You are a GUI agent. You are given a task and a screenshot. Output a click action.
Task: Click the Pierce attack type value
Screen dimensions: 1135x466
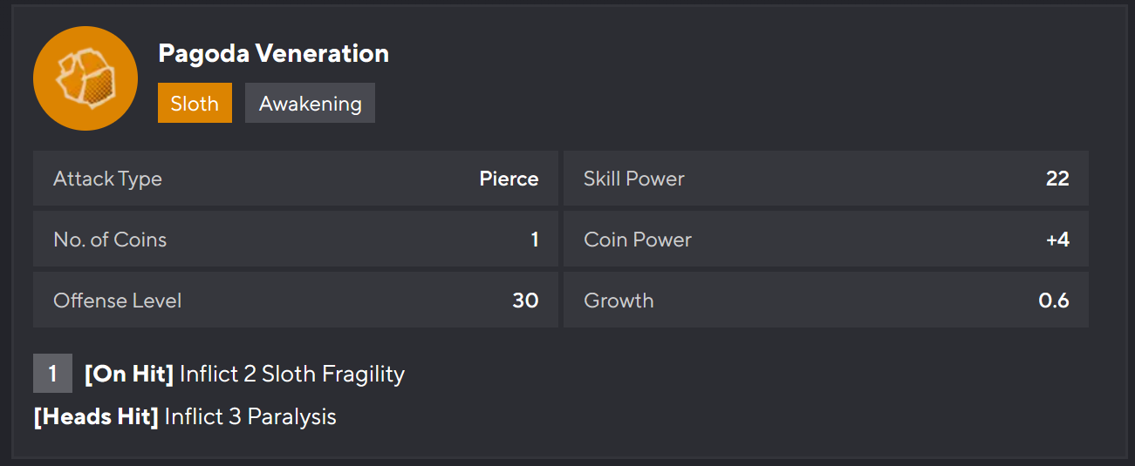[509, 179]
